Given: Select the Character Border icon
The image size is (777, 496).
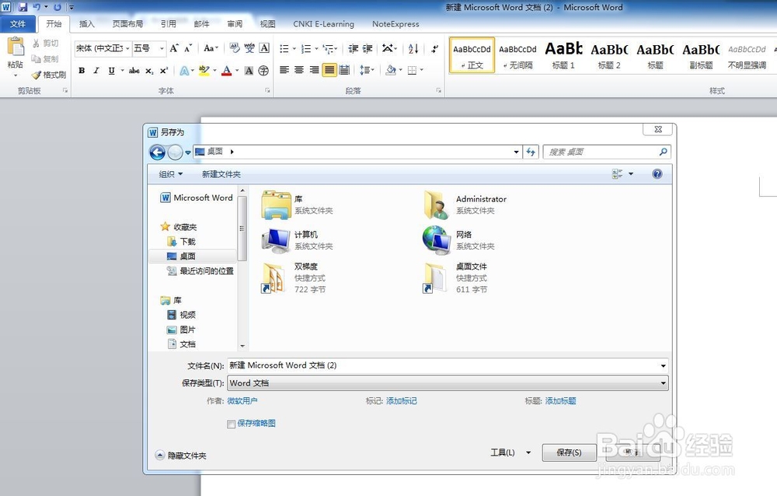Looking at the screenshot, I should (x=263, y=47).
